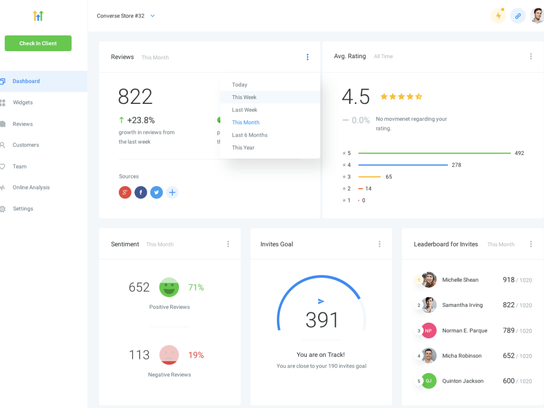The width and height of the screenshot is (544, 408).
Task: Select This Year option
Action: click(270, 147)
